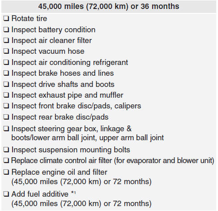Viewport: 218px width, 211px height.
Task: Tick the Inspect battery condition box
Action: click(x=6, y=30)
